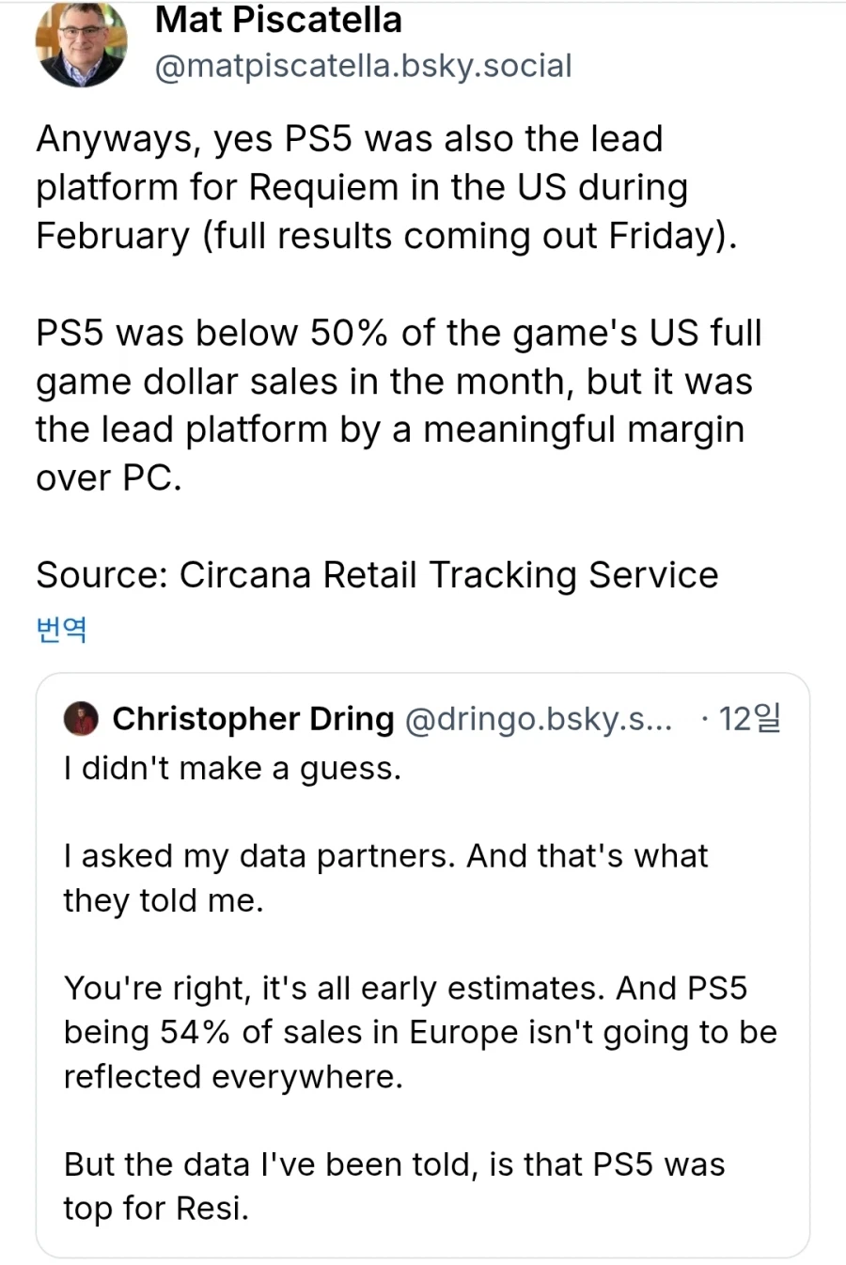Click the "PS5 was below 50%" paragraph
Image resolution: width=846 pixels, height=1265 pixels.
click(x=399, y=405)
